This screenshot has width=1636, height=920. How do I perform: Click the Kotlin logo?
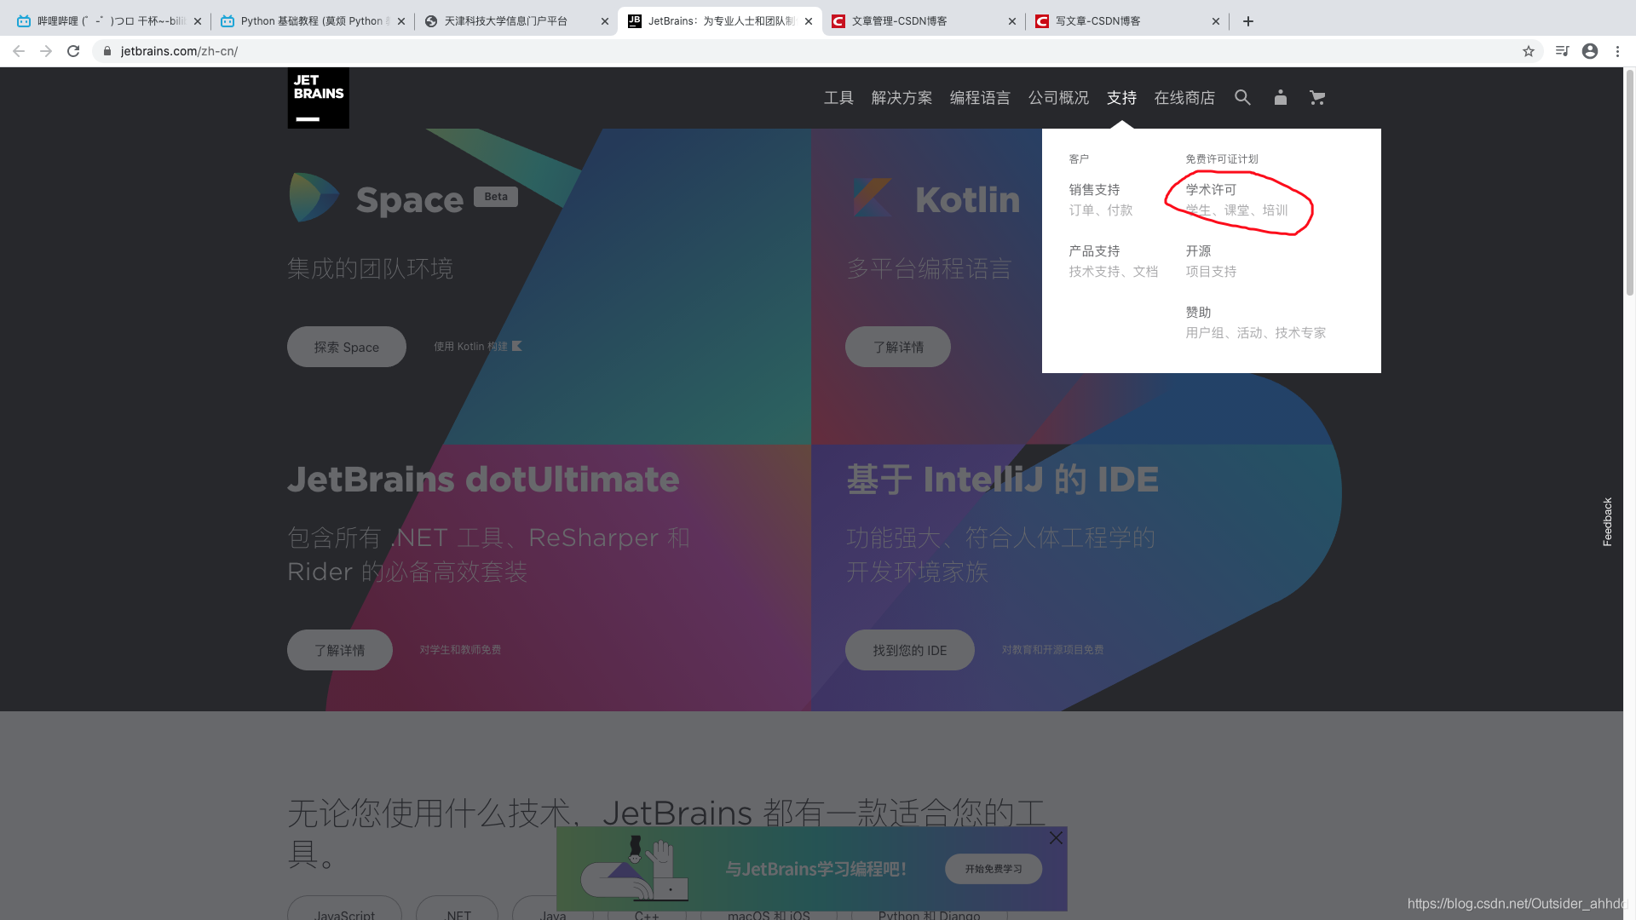click(x=873, y=198)
